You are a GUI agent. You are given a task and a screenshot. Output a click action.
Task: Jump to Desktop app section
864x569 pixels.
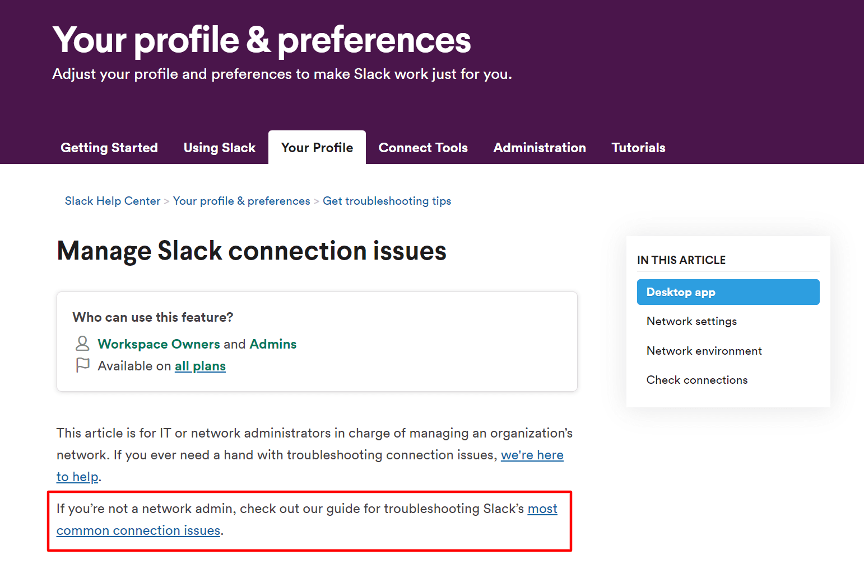coord(728,292)
